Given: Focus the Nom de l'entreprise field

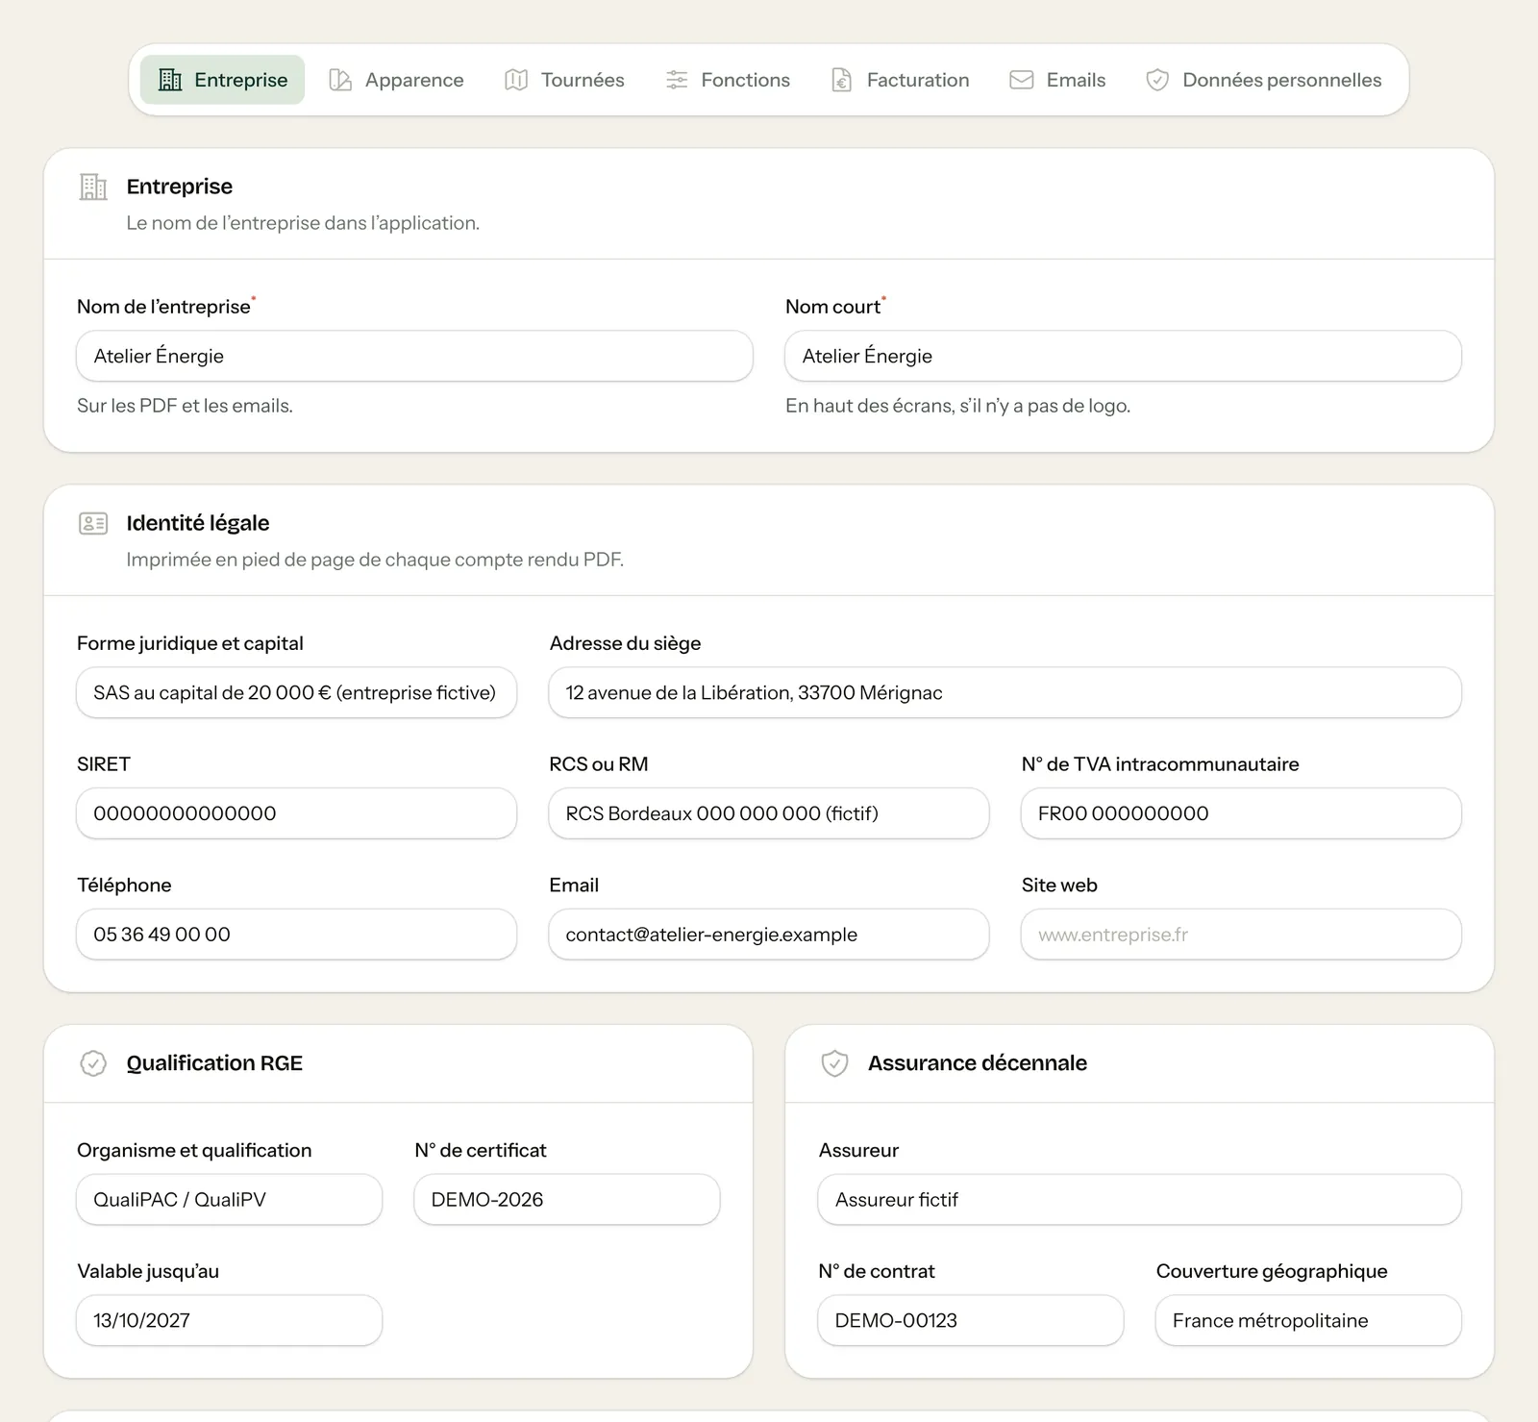Looking at the screenshot, I should tap(414, 356).
